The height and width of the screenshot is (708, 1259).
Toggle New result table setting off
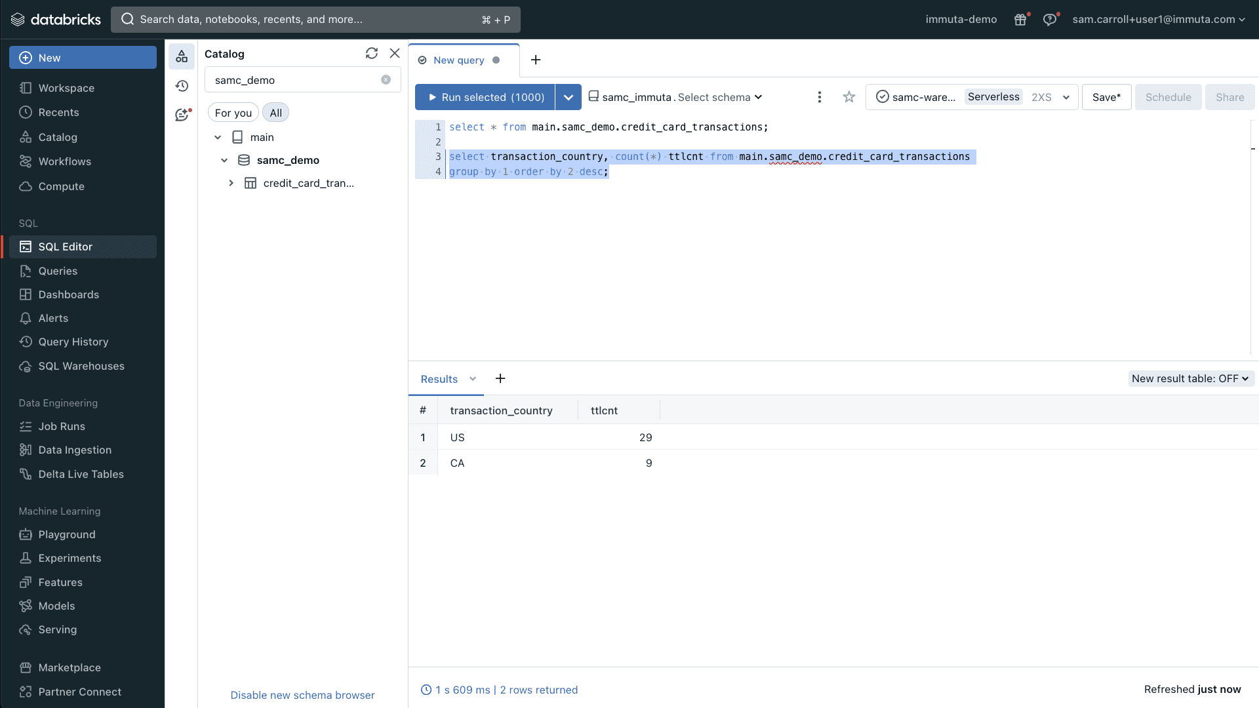click(x=1191, y=379)
